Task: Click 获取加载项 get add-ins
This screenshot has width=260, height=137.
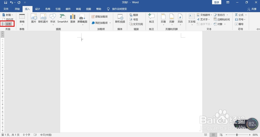Action: tap(100, 17)
